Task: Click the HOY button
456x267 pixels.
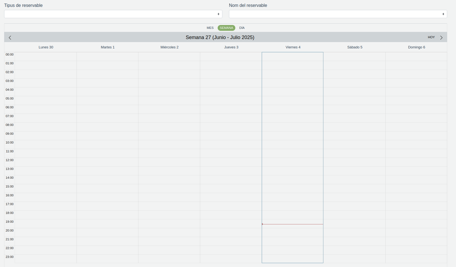Action: (431, 37)
